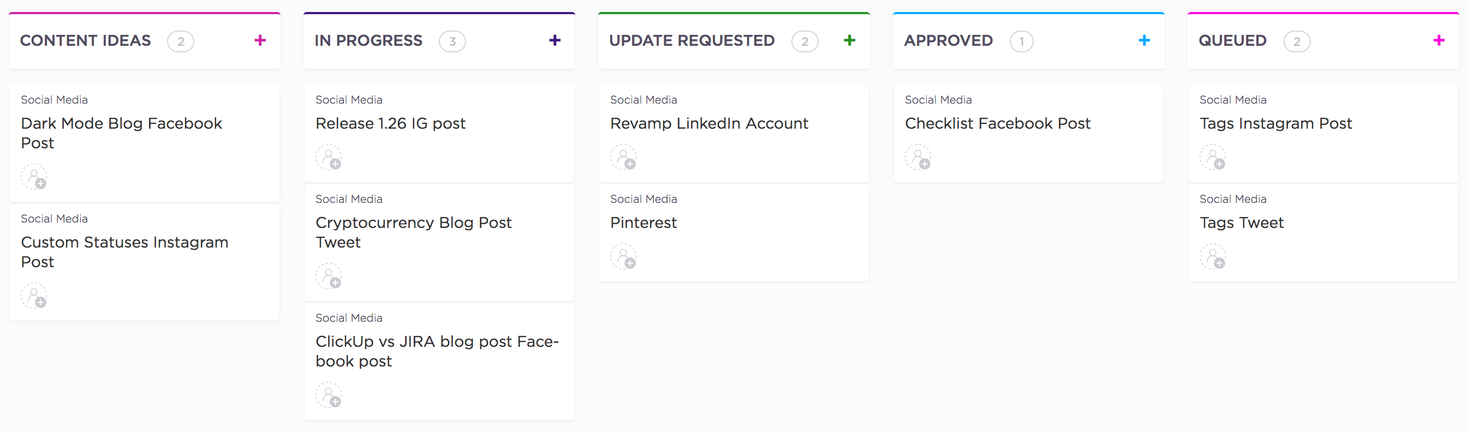This screenshot has width=1467, height=433.
Task: Click the Queued task count badge
Action: tap(1297, 41)
